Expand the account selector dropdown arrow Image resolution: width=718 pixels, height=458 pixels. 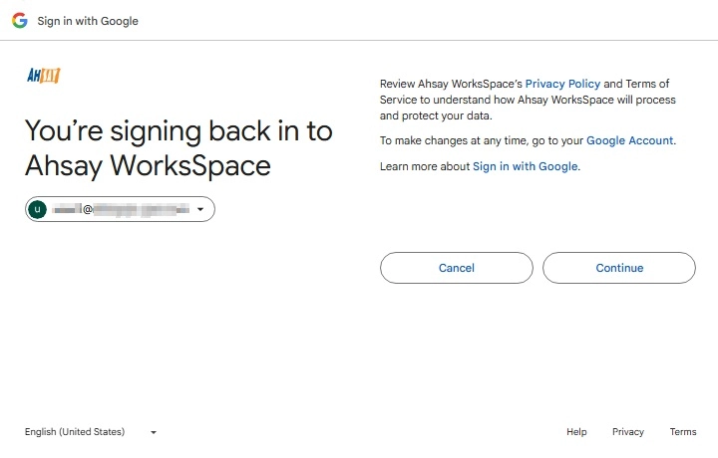click(200, 209)
